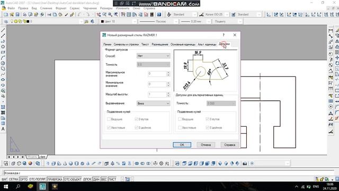Toggle ОТС-ОБЪЕКТ object tracking
Screen dimensions: 339x191
coord(73,179)
